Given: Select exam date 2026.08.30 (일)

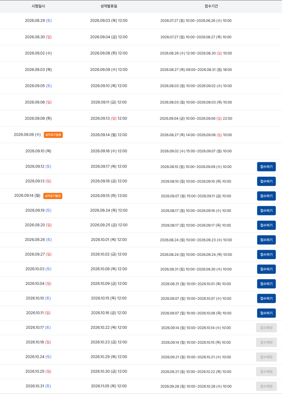Looking at the screenshot, I should click(38, 37).
